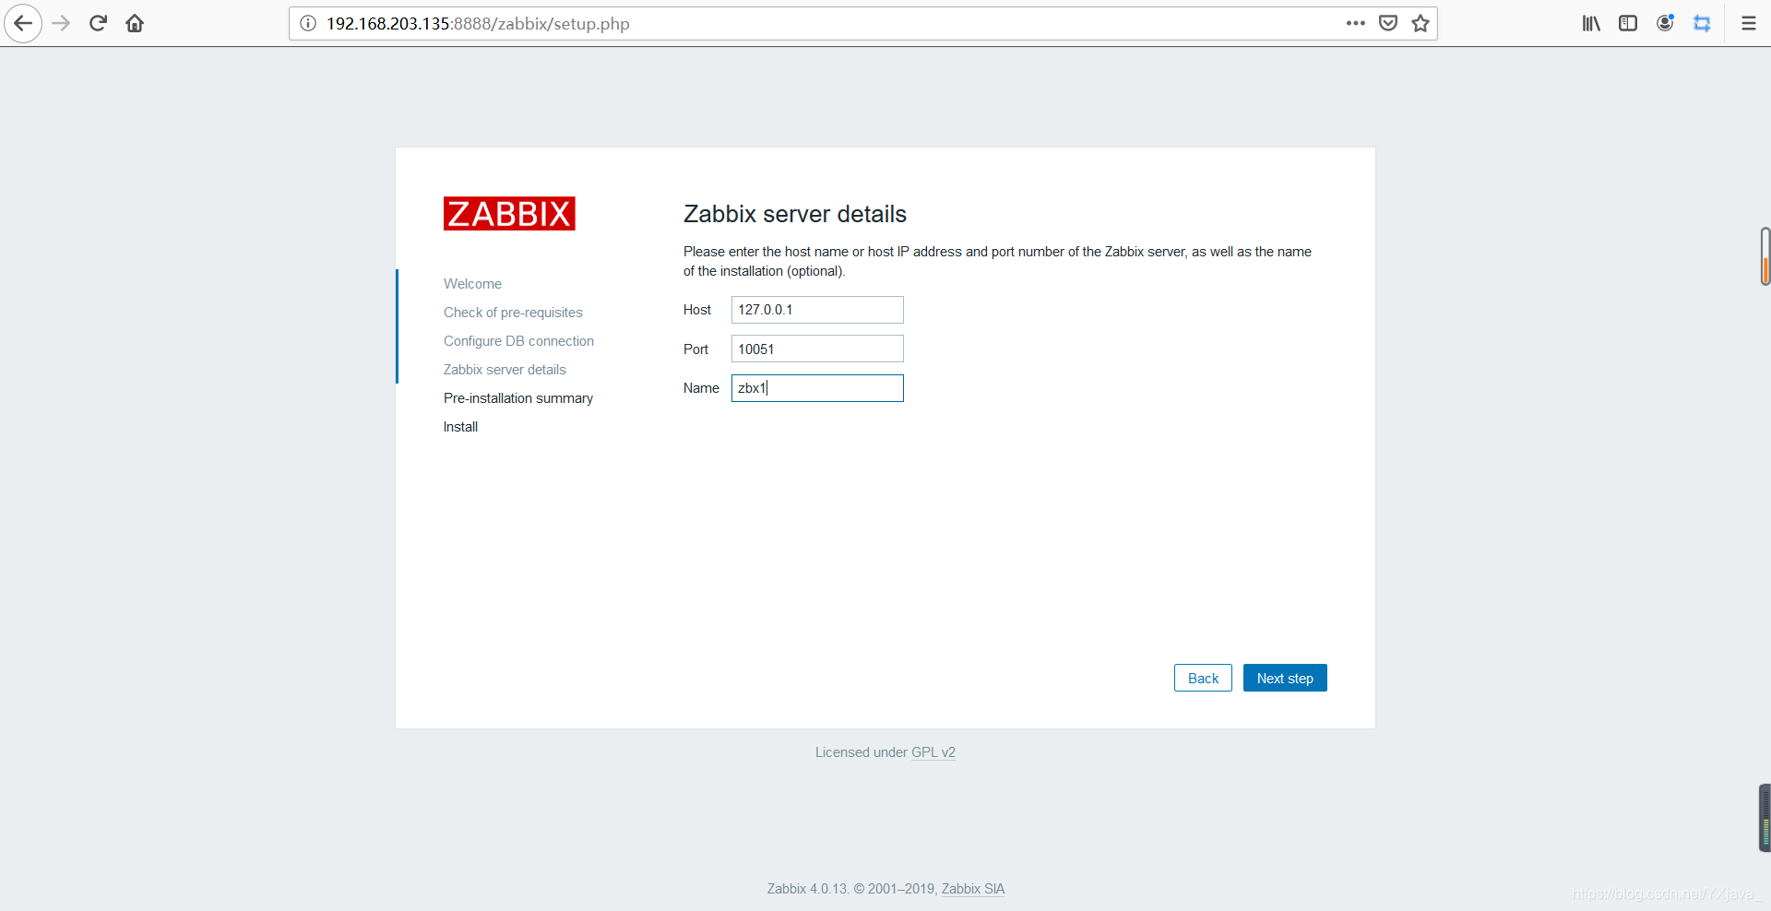Click the Port label
This screenshot has height=911, width=1771.
[x=695, y=349]
